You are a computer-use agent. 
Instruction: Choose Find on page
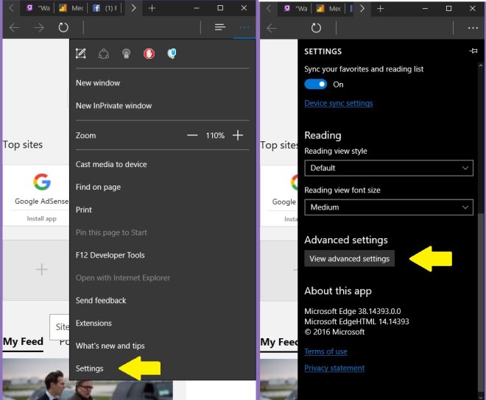98,187
